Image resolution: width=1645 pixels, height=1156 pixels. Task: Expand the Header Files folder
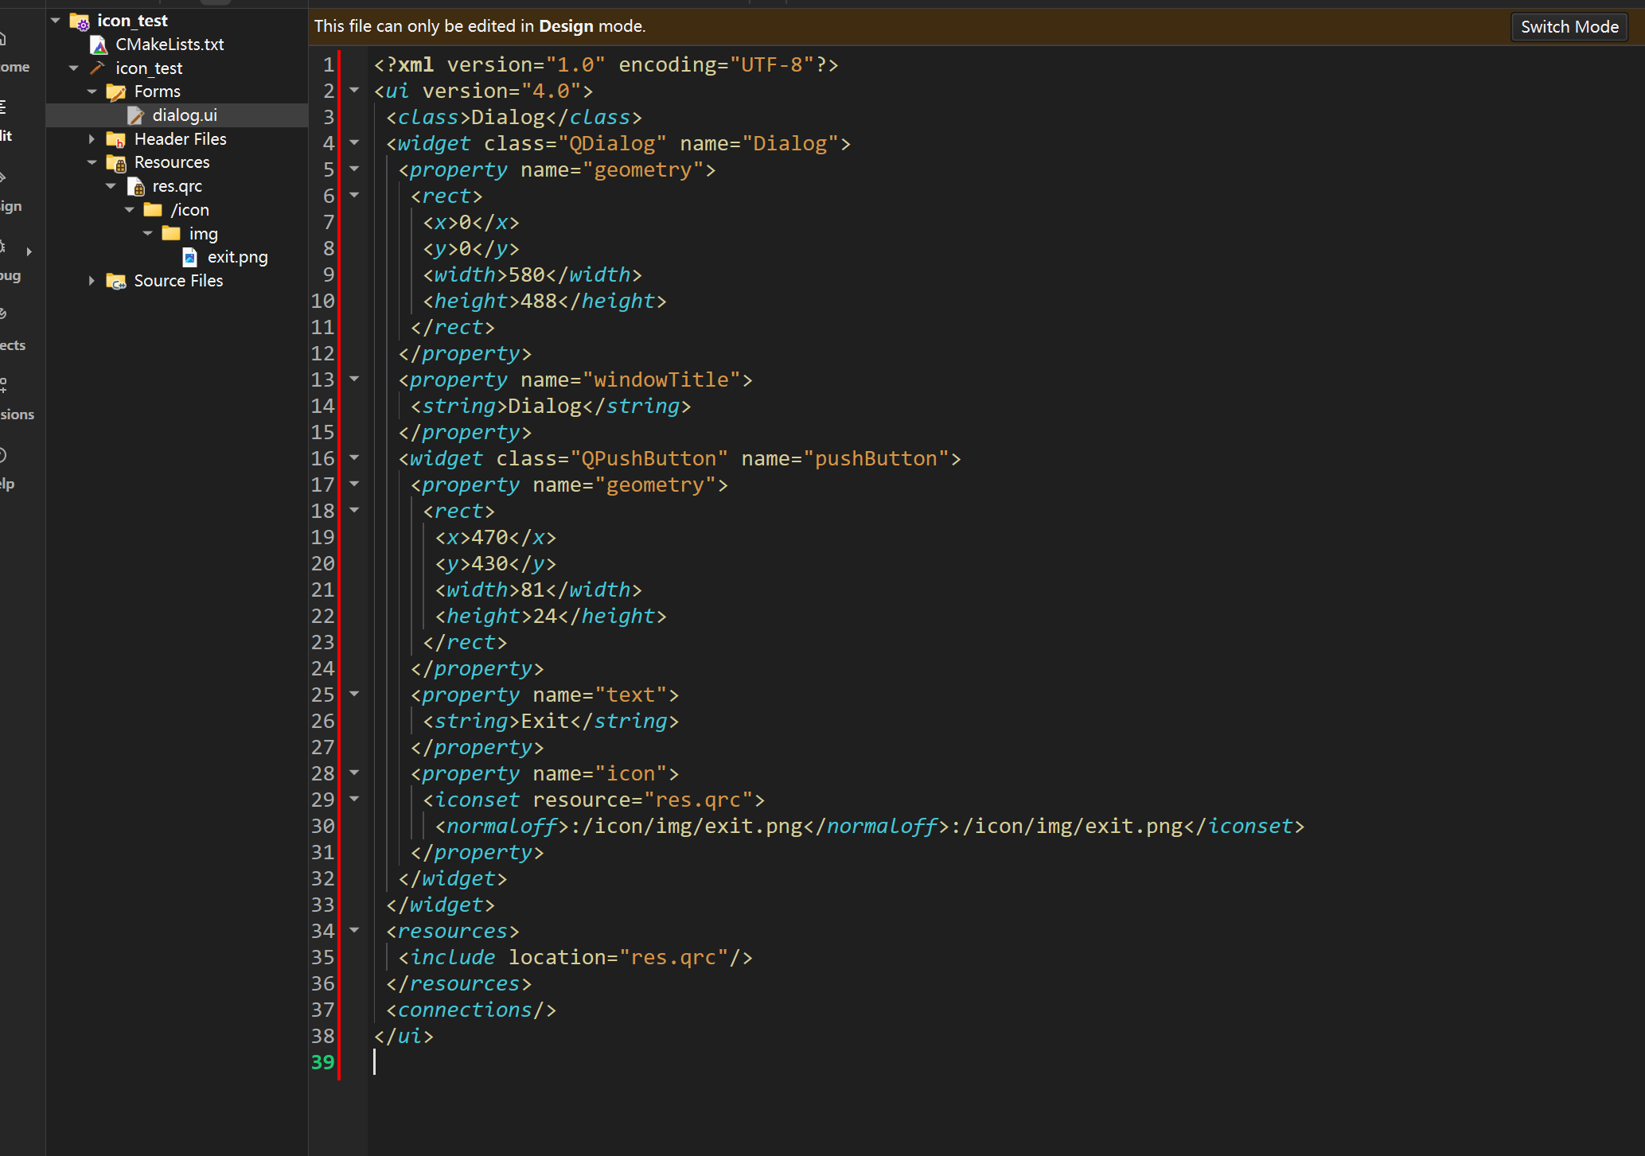coord(92,139)
